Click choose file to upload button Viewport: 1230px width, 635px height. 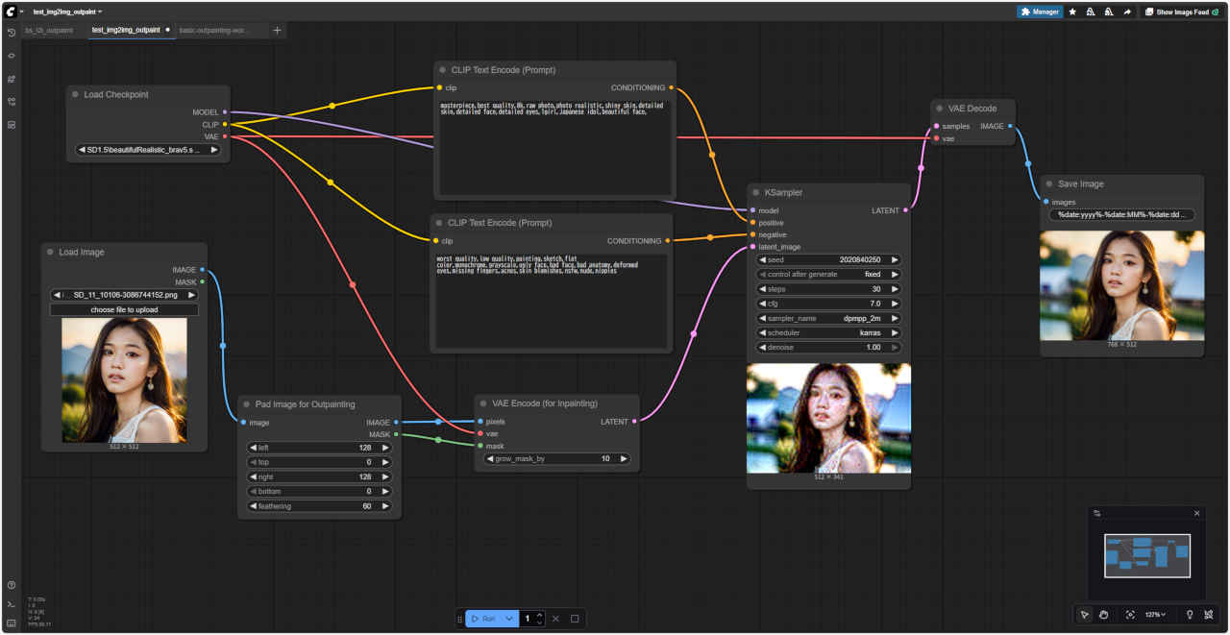click(x=124, y=309)
